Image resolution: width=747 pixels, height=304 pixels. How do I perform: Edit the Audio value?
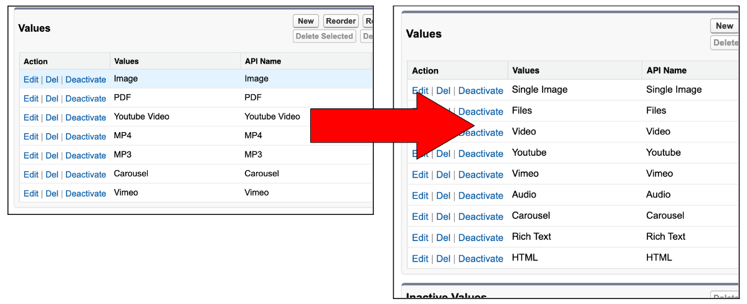[420, 196]
